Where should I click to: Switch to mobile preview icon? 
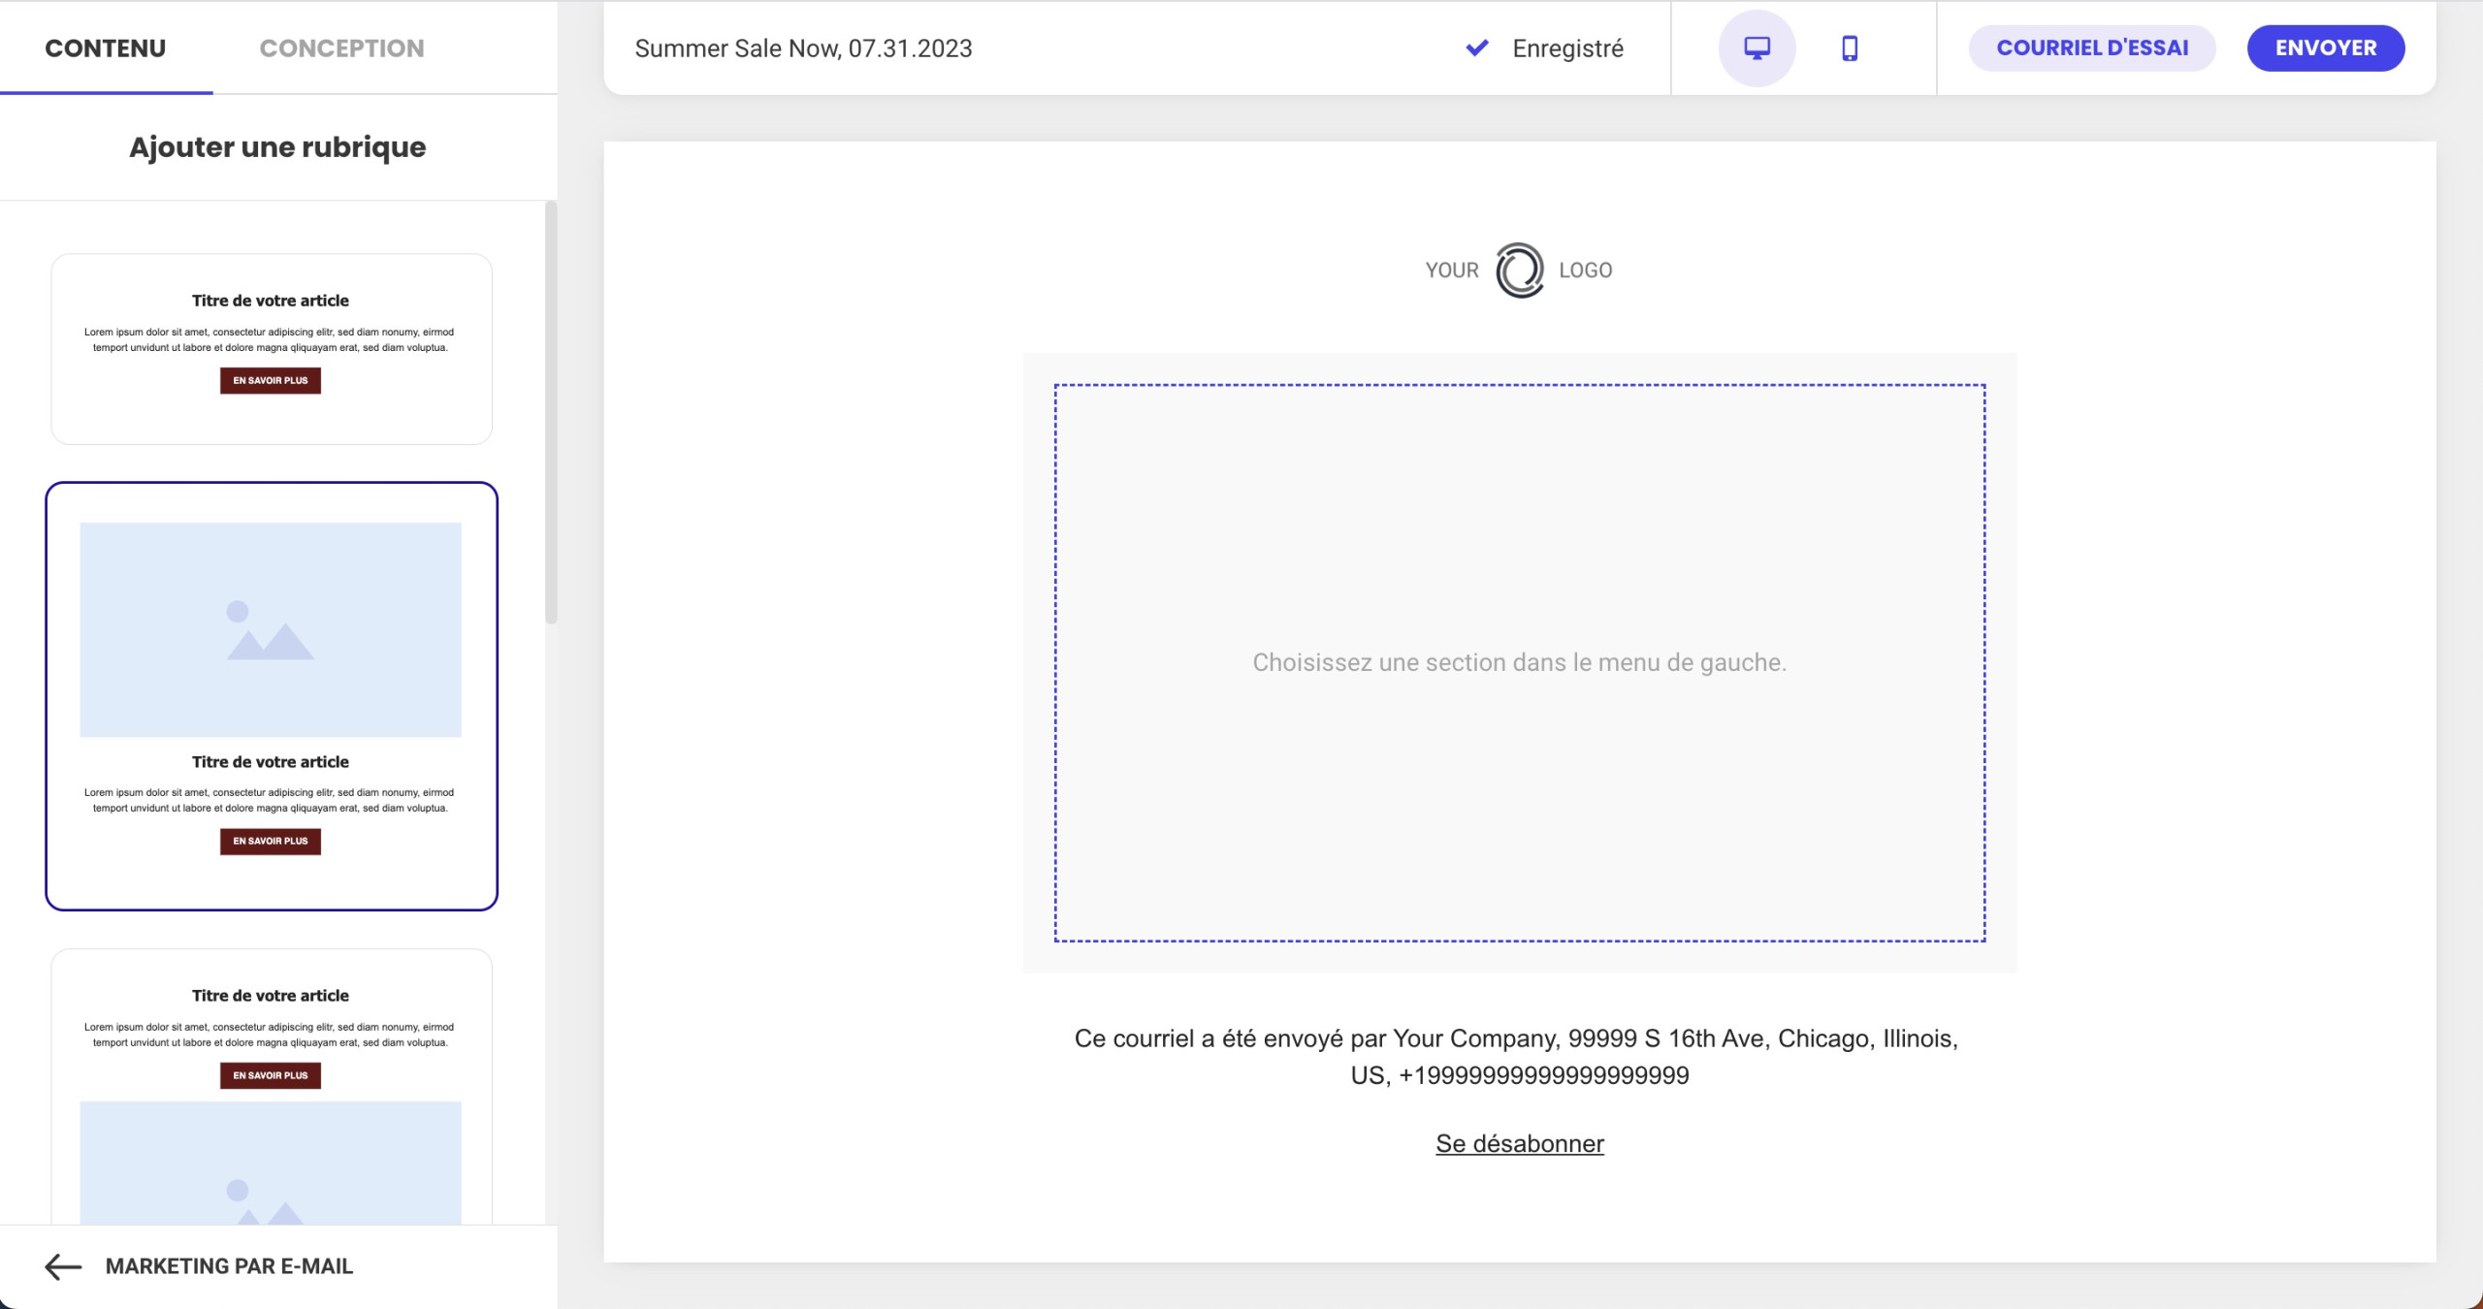pyautogui.click(x=1850, y=48)
